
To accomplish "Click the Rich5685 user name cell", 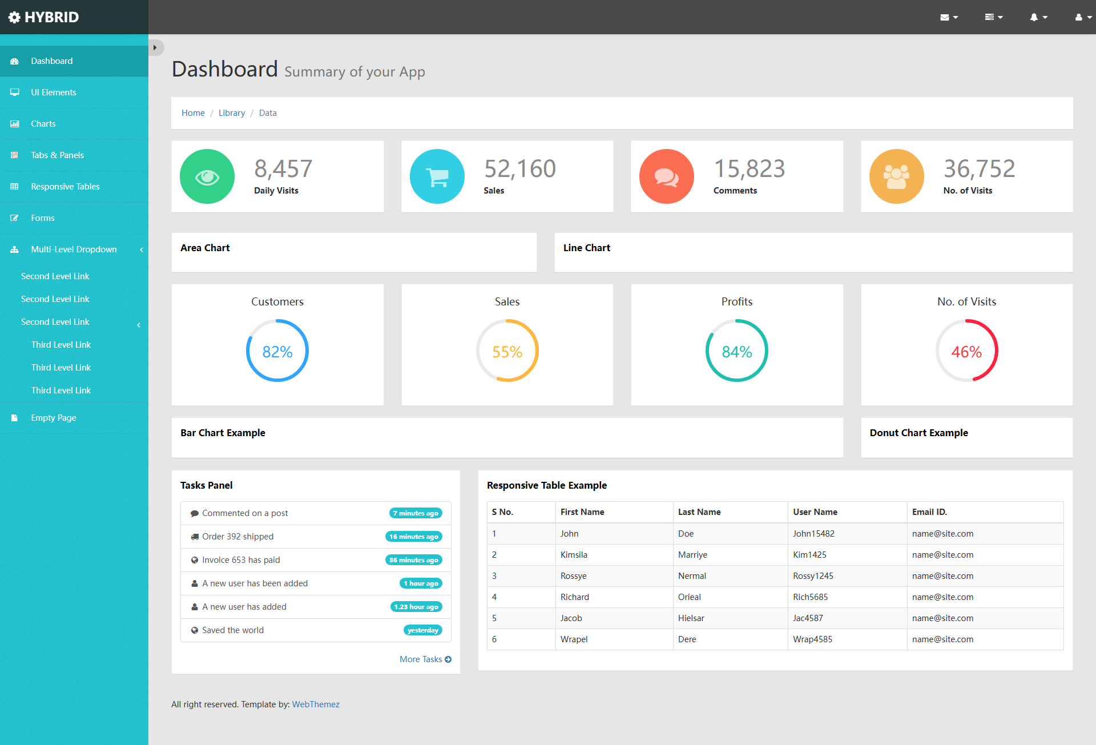I will tap(848, 597).
